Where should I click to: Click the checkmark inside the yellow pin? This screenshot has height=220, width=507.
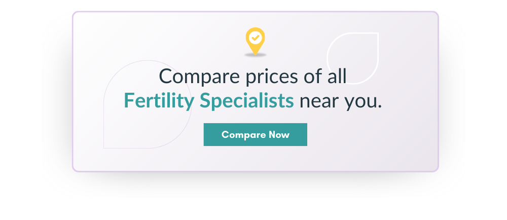click(x=256, y=38)
